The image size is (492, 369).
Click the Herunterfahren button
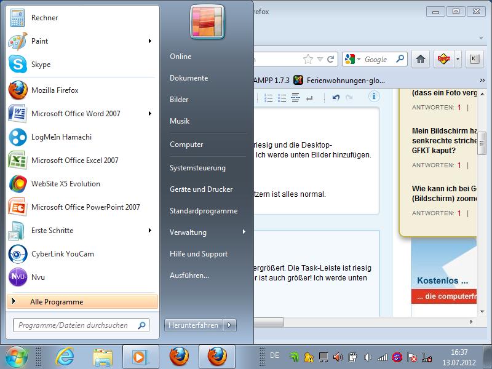[194, 325]
